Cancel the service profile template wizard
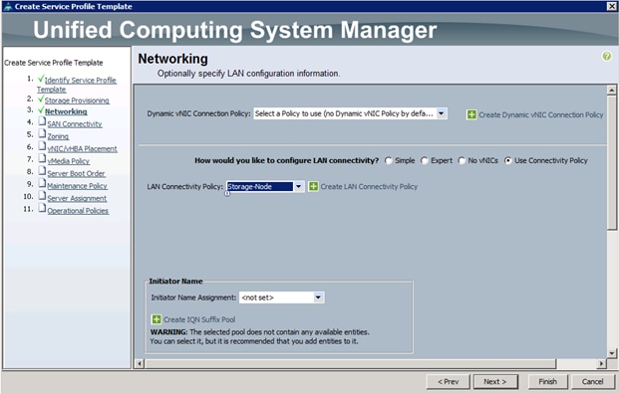 (x=592, y=382)
